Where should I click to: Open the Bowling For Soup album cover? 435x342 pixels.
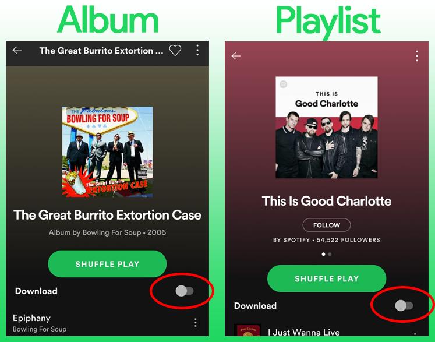tap(107, 152)
